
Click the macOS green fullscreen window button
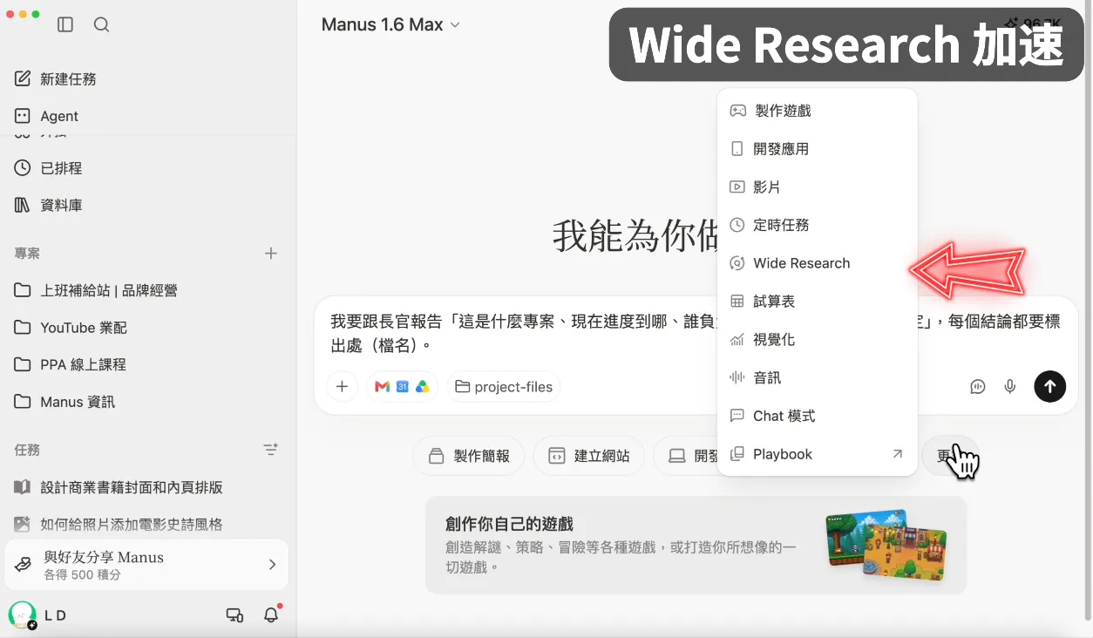(x=36, y=14)
